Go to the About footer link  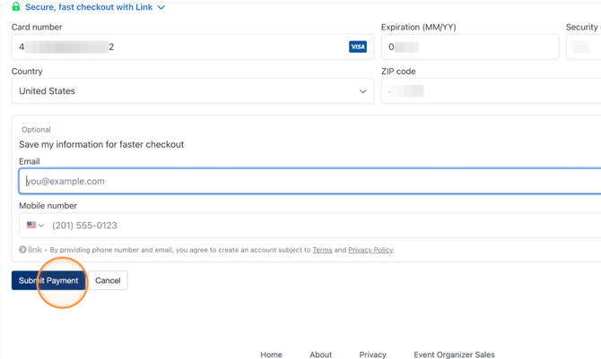tap(320, 355)
